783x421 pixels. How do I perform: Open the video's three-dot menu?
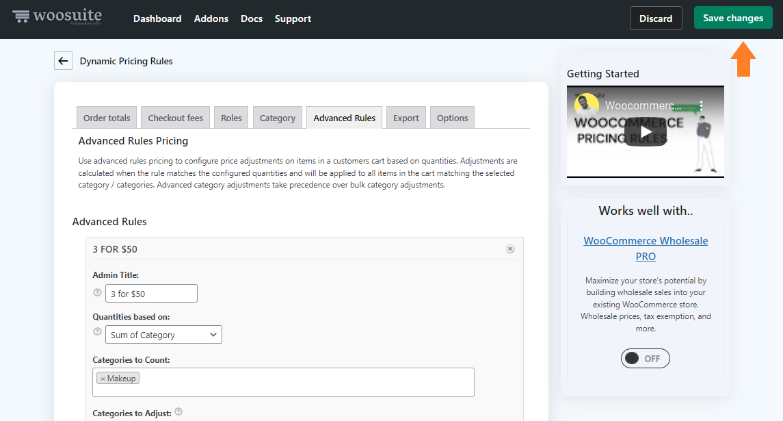click(x=701, y=105)
